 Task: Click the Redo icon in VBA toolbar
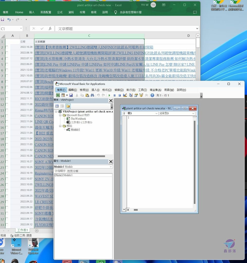103,95
